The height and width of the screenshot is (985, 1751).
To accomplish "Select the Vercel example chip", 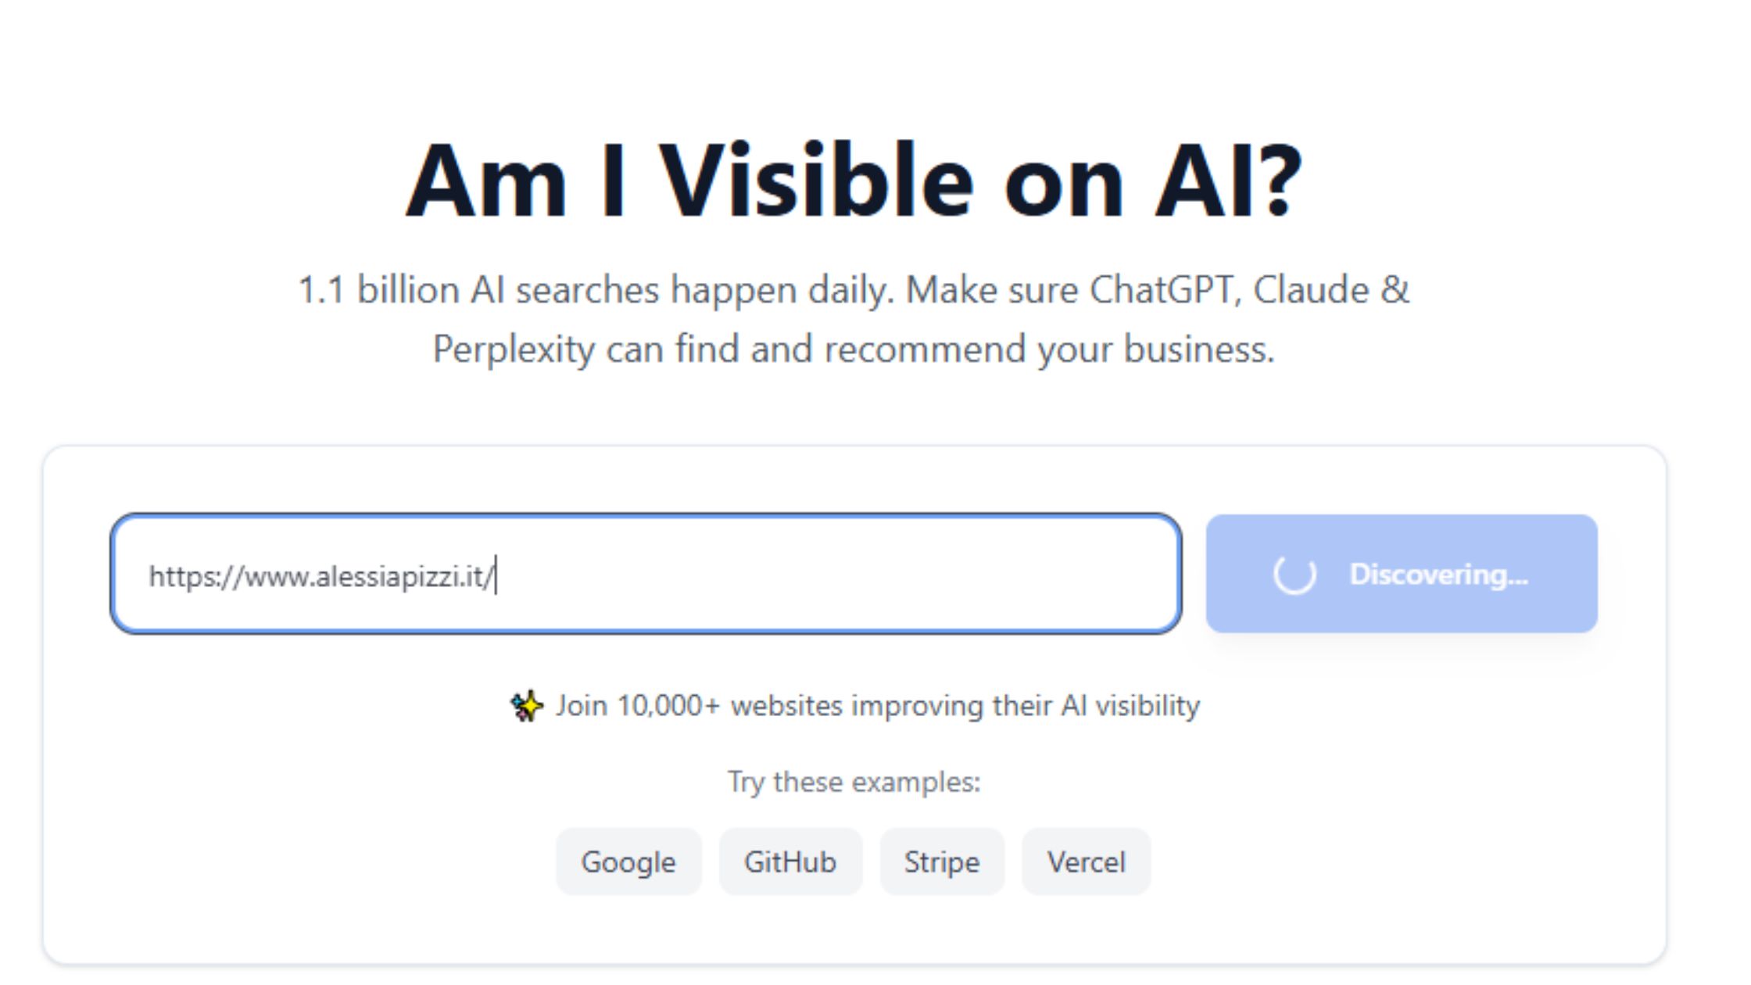I will click(x=1086, y=862).
